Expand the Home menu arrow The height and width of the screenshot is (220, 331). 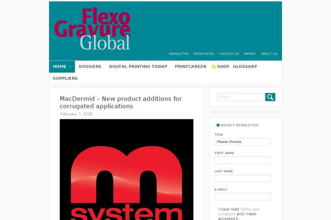point(70,67)
